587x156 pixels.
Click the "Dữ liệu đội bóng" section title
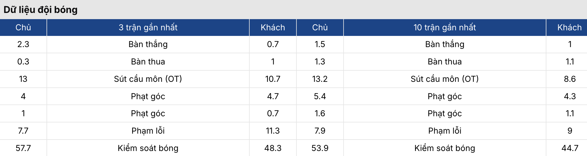click(41, 10)
